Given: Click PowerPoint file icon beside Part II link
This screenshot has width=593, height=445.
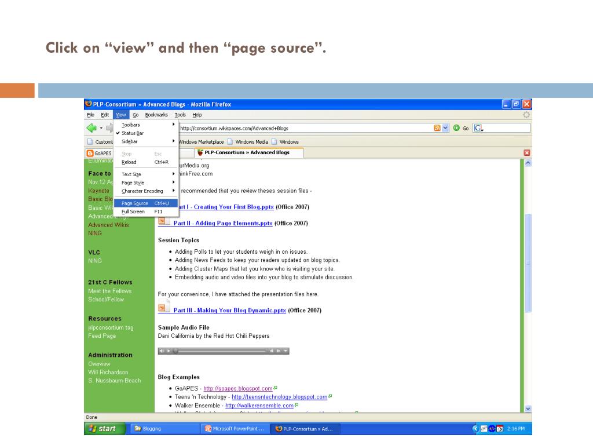Looking at the screenshot, I should point(164,220).
